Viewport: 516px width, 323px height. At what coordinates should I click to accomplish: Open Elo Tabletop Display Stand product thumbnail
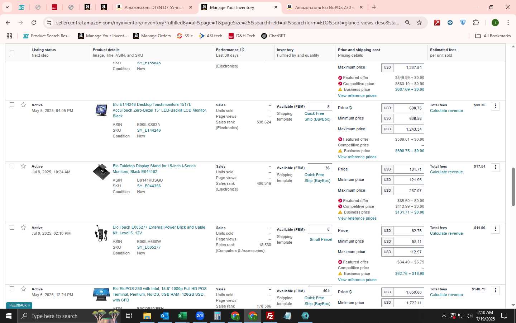coord(101,172)
